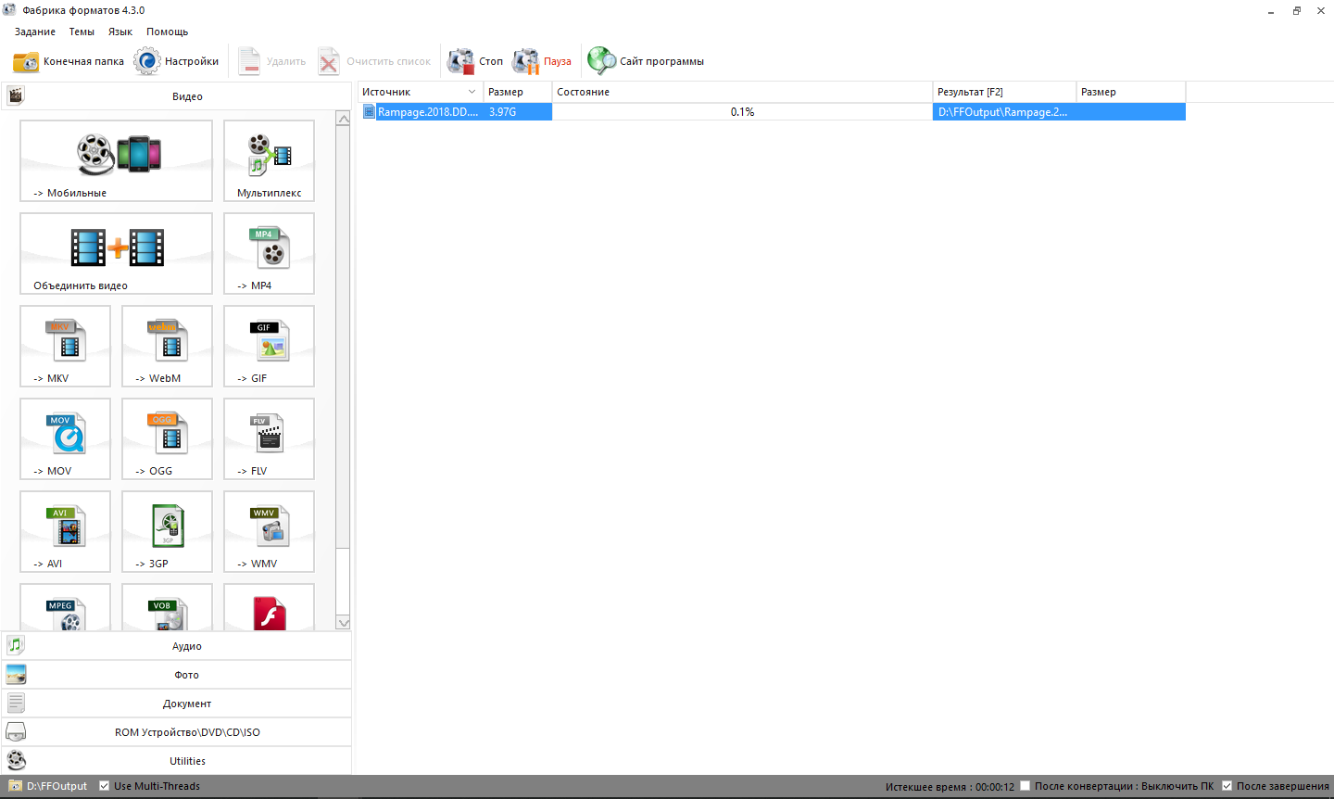Select Объединить видео to join videos
This screenshot has width=1334, height=799.
pyautogui.click(x=116, y=253)
